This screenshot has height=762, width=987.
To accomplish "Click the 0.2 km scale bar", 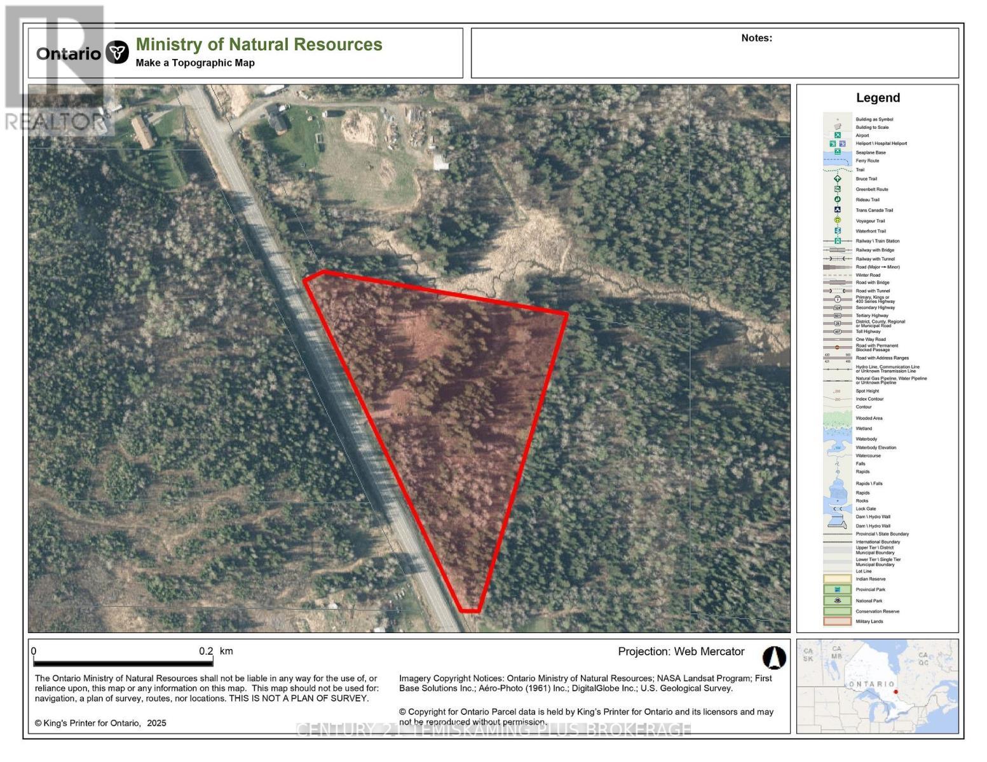I will pos(123,662).
